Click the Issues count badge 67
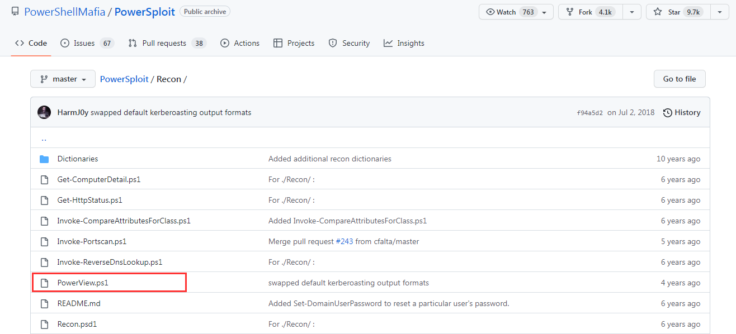Image resolution: width=736 pixels, height=334 pixels. pos(107,43)
